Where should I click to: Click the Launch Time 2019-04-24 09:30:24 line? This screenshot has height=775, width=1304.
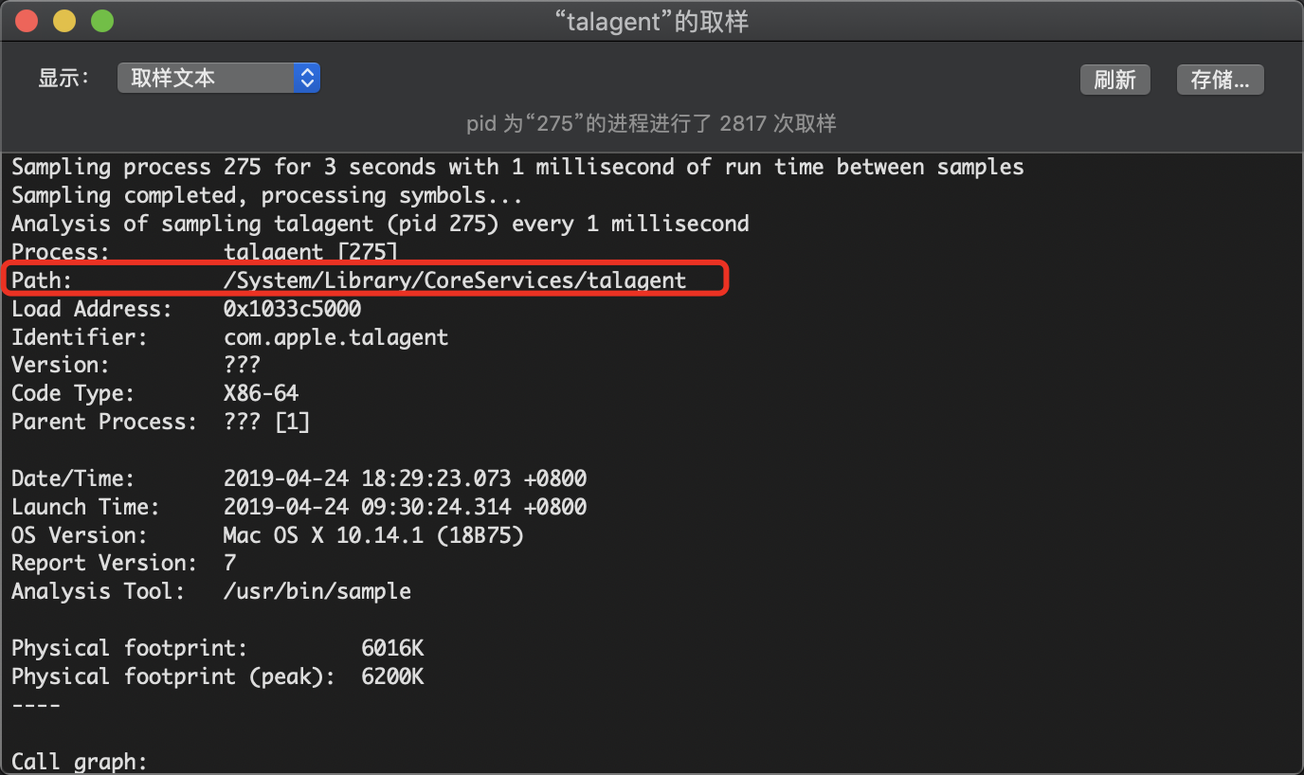click(x=299, y=507)
